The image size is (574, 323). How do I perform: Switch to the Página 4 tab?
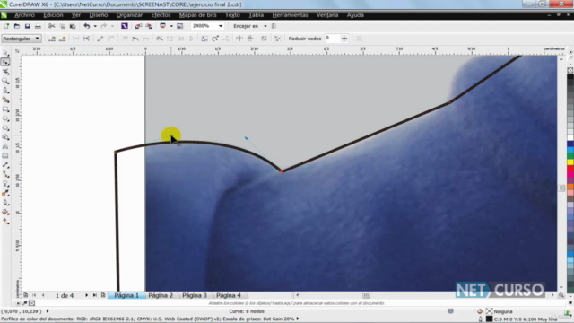click(229, 295)
